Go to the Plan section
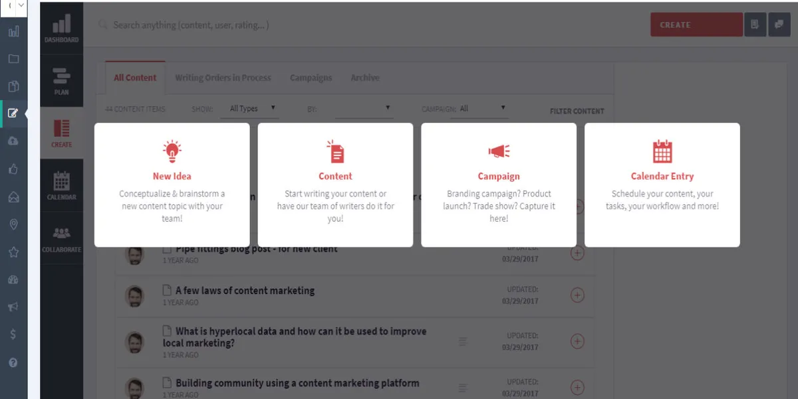 [x=61, y=80]
